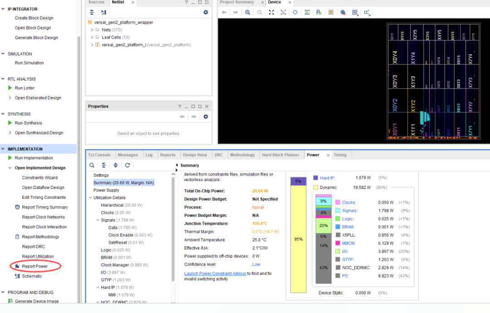Viewport: 490px width, 313px height.
Task: Open the Design Runs tab
Action: [x=195, y=155]
